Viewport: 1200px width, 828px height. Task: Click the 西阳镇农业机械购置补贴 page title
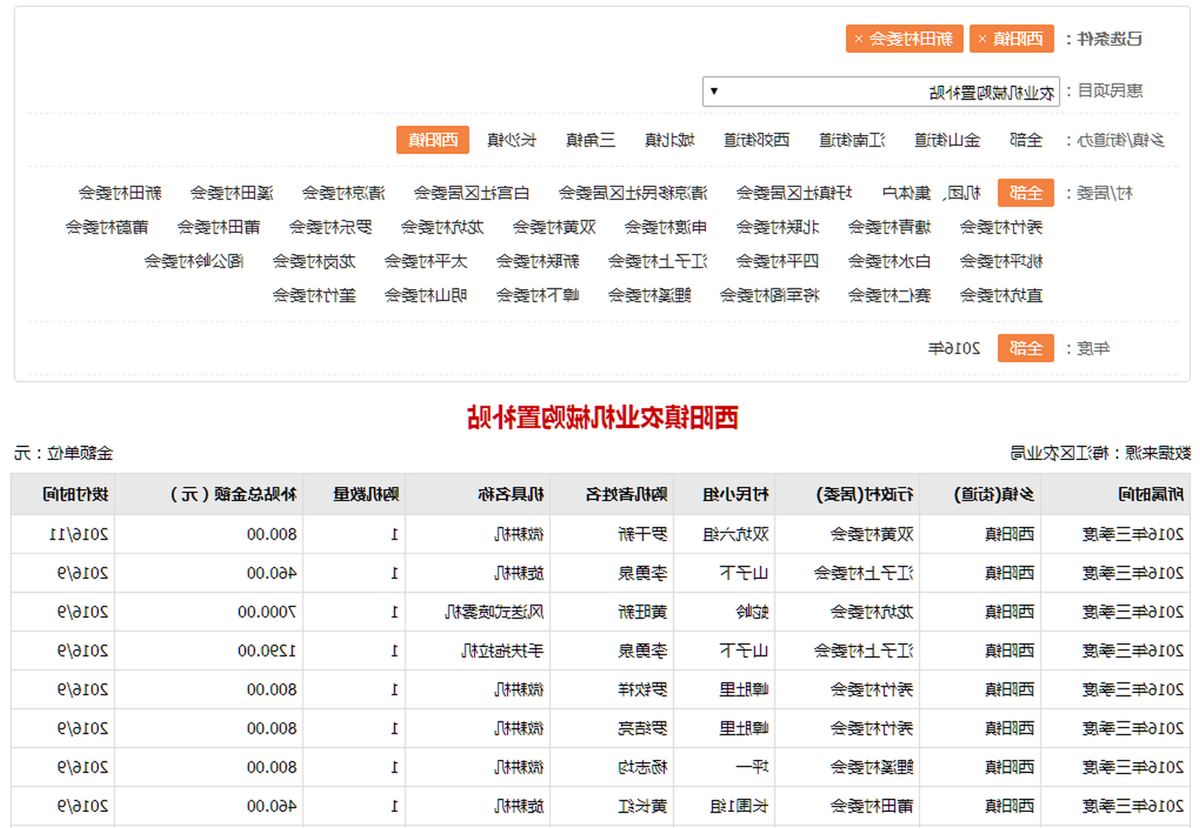603,418
